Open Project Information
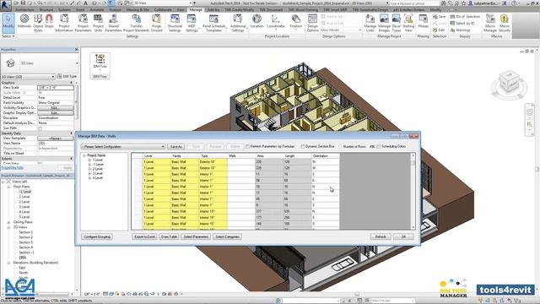 coord(64,23)
